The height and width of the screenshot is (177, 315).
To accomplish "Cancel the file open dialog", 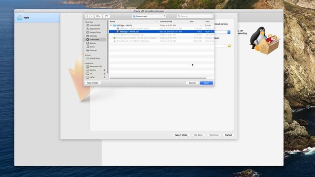I will [x=192, y=83].
